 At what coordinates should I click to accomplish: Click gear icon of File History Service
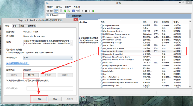click(102, 77)
